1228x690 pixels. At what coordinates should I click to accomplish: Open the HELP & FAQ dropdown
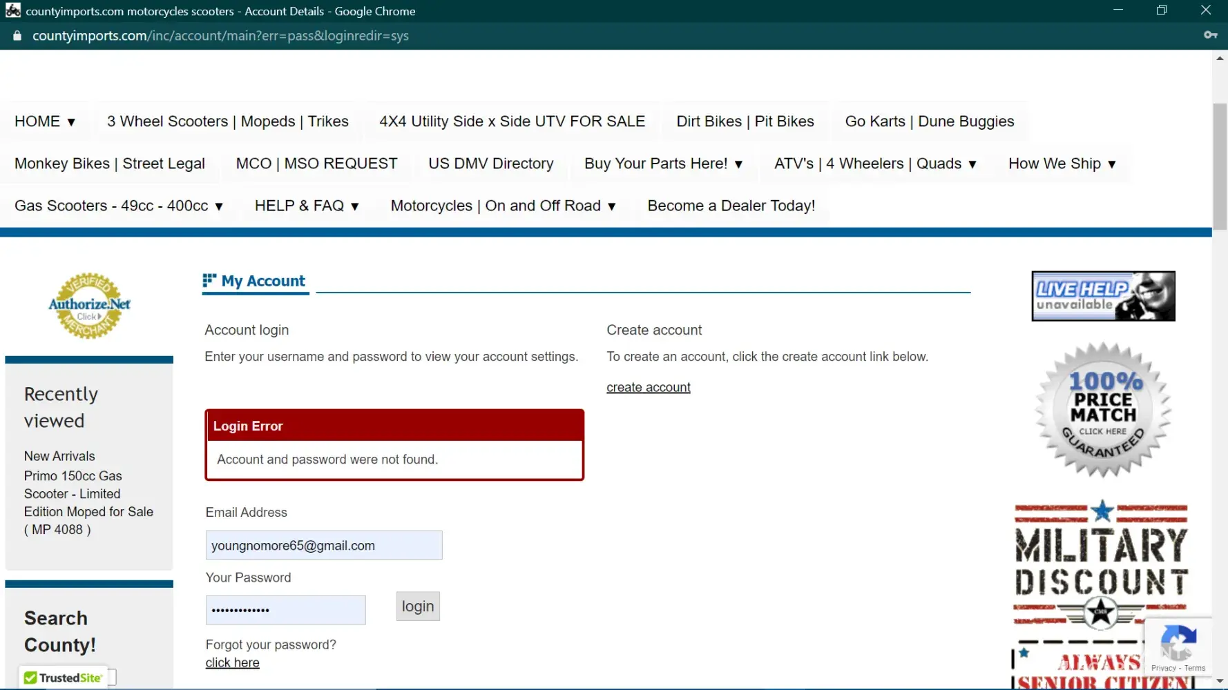pyautogui.click(x=307, y=206)
